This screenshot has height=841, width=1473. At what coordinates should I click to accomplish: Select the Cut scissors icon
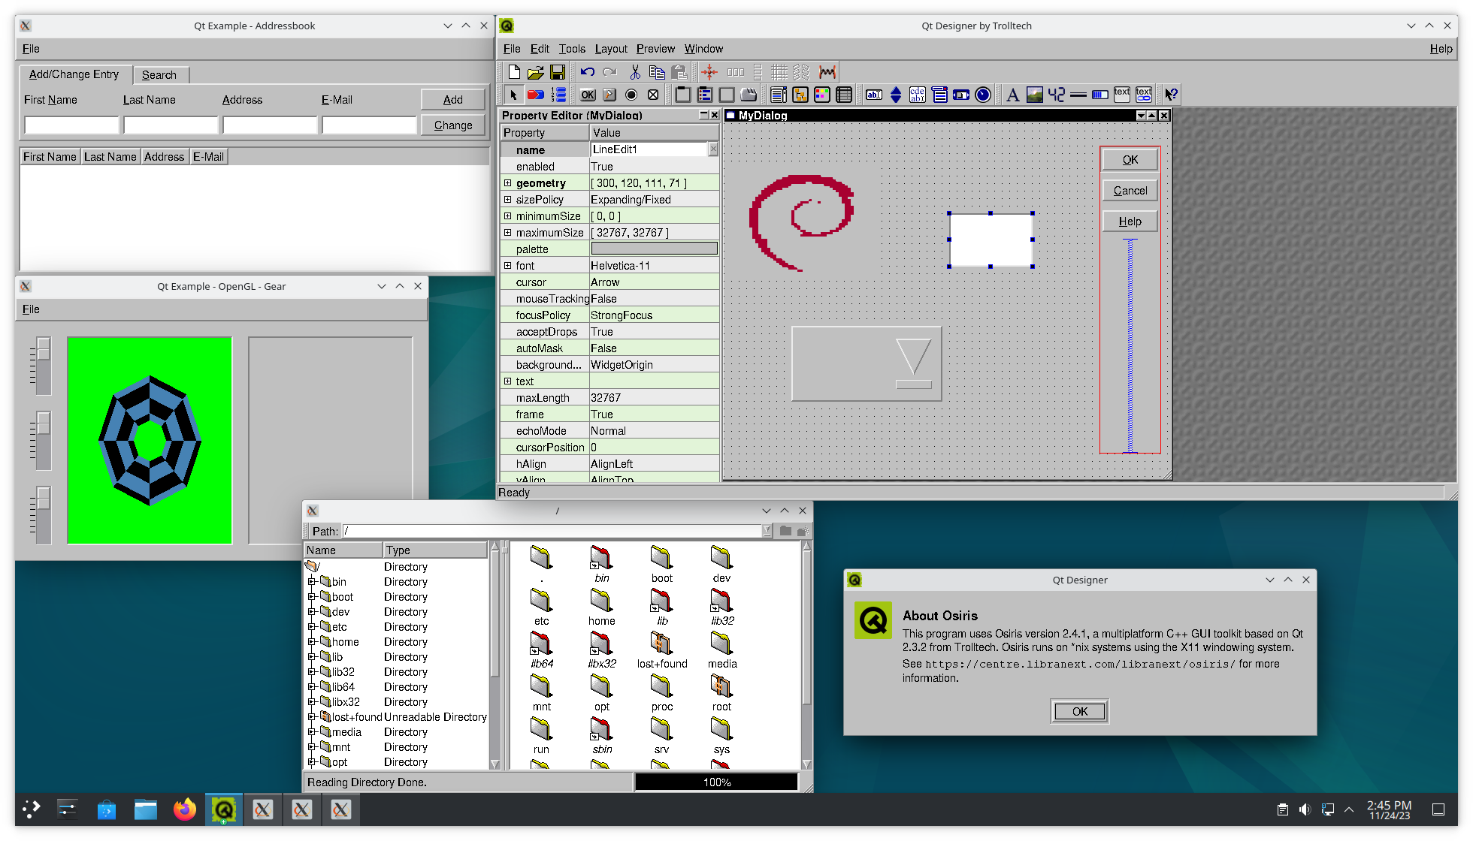click(x=635, y=72)
